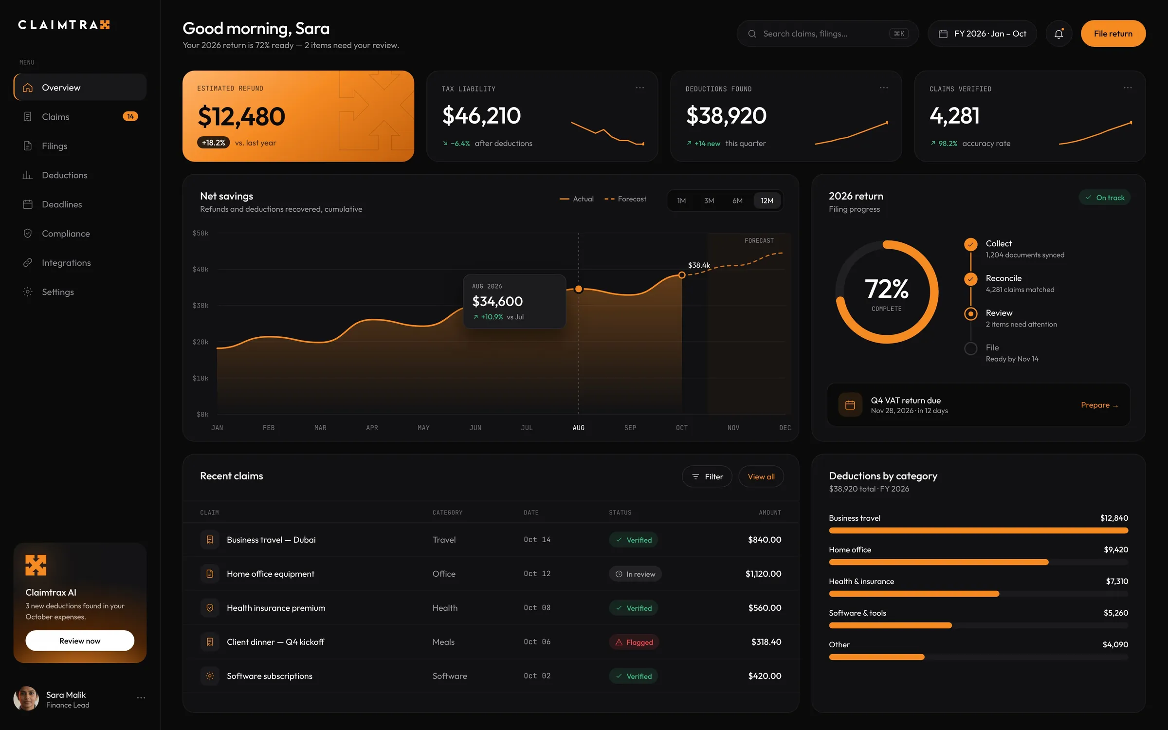Toggle the Forecast series in the legend
Viewport: 1168px width, 730px height.
coord(625,199)
